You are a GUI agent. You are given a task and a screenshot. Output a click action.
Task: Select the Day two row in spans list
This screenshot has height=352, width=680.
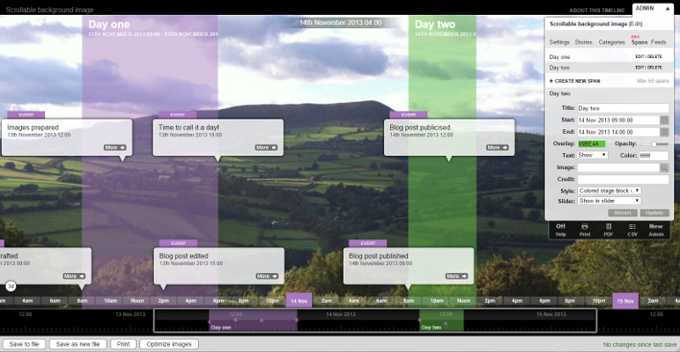click(609, 68)
